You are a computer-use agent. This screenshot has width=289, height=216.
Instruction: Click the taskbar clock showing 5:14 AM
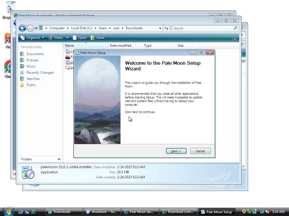coord(278,211)
